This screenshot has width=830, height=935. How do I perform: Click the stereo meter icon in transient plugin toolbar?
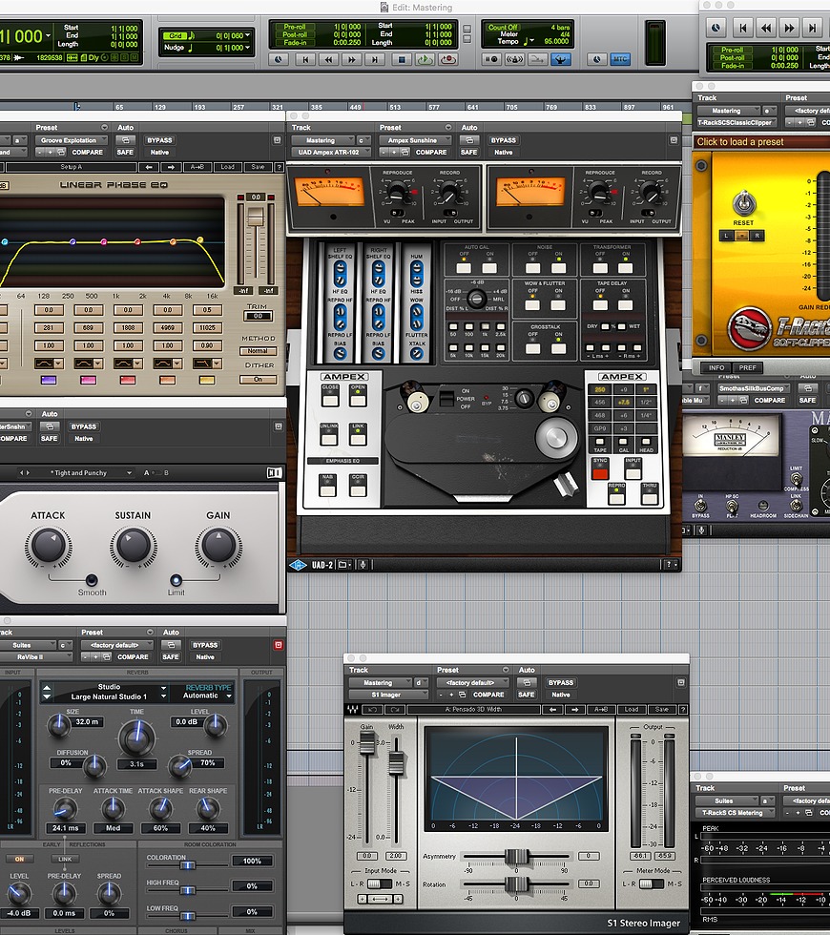click(275, 473)
